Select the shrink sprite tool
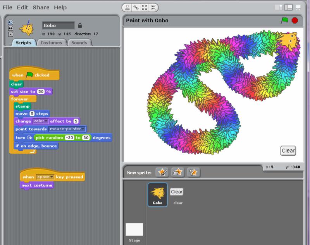The width and height of the screenshot is (310, 245). 153,8
